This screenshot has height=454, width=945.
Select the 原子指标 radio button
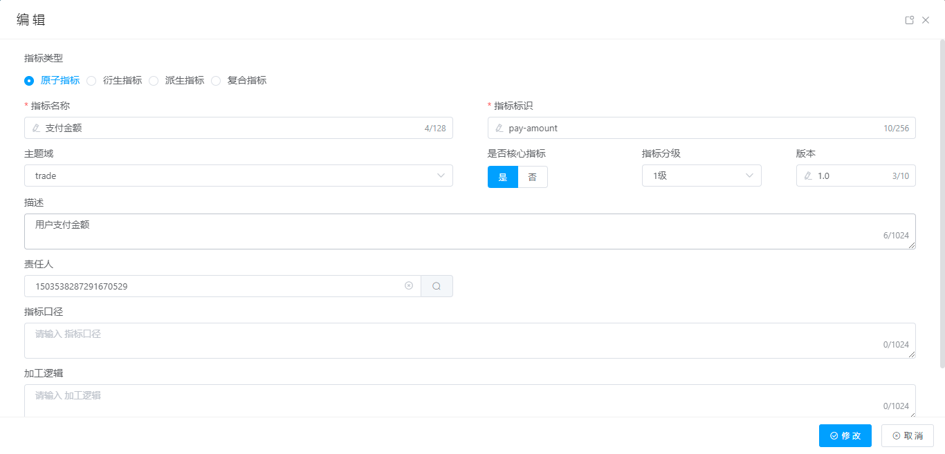pyautogui.click(x=29, y=80)
